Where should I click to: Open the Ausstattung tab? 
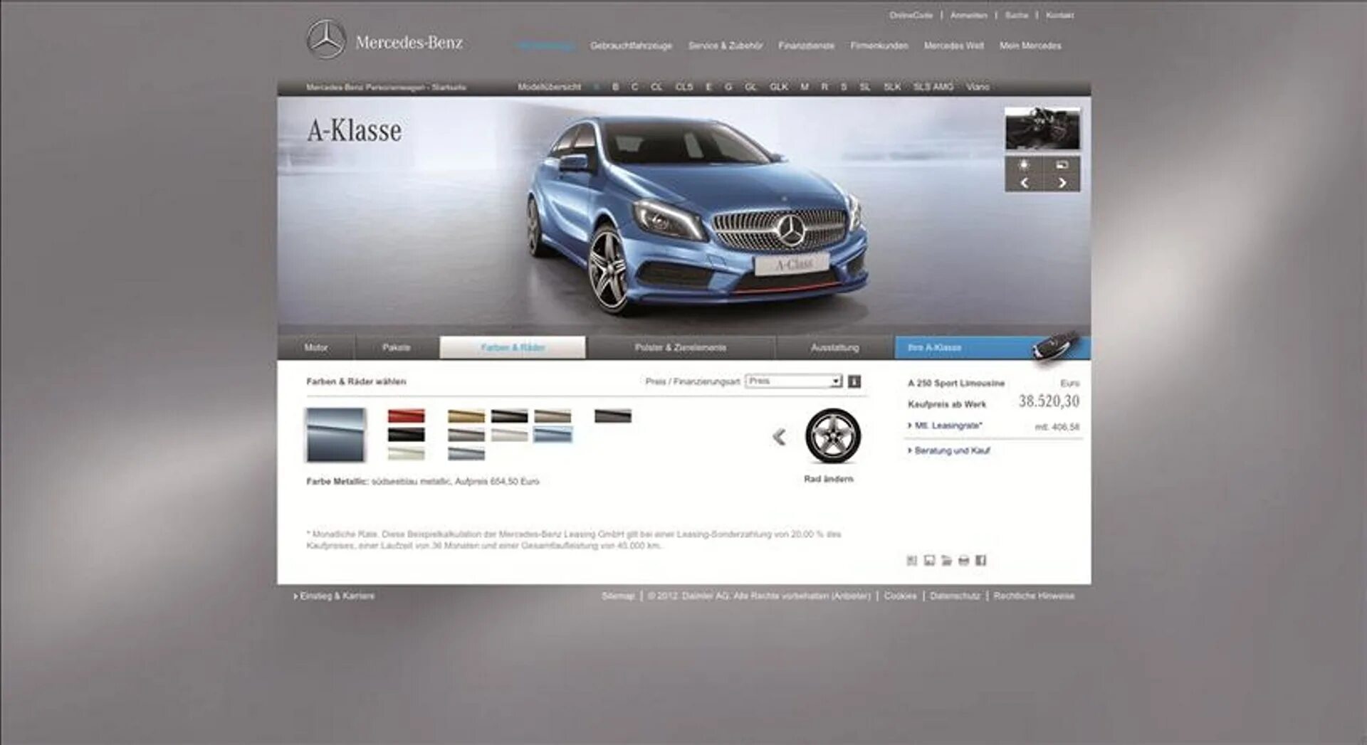tap(834, 348)
